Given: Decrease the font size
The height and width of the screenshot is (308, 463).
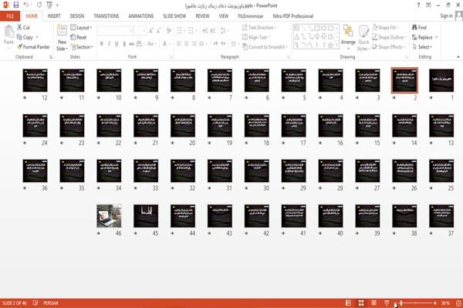Looking at the screenshot, I should click(x=159, y=30).
